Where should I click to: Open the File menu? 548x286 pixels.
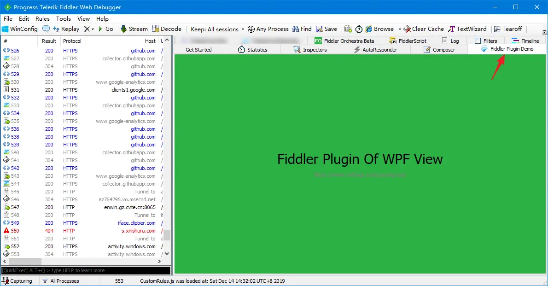click(8, 19)
